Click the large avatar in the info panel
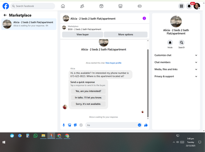The image size is (205, 152). click(x=176, y=21)
